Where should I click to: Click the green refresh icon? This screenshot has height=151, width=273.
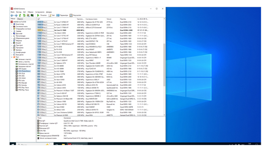click(24, 15)
